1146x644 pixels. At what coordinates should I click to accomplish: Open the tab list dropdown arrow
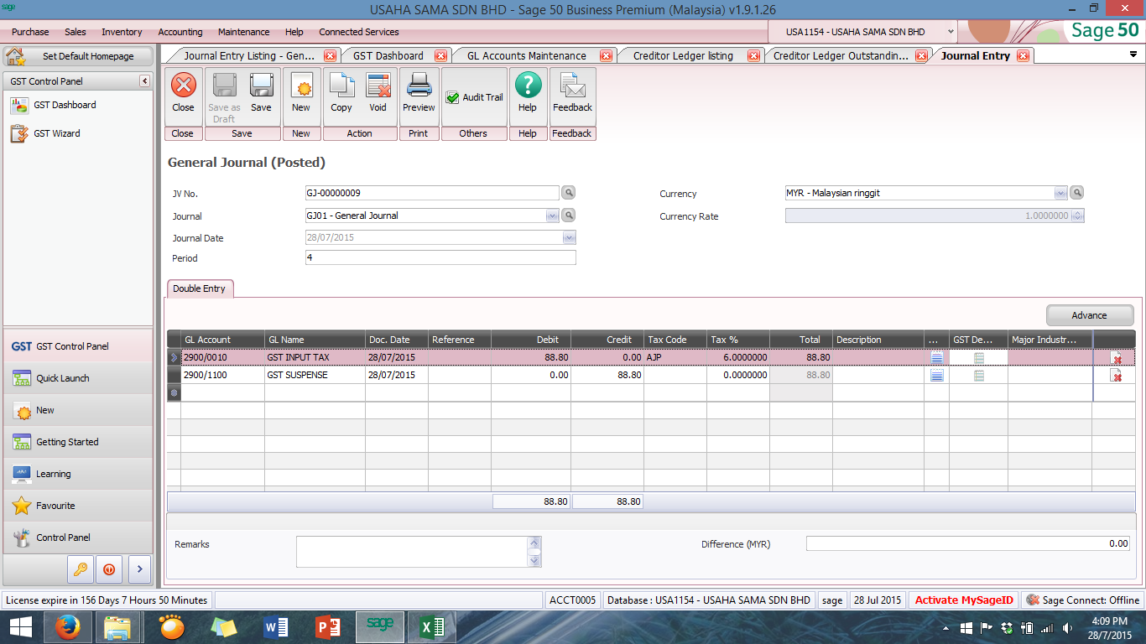point(1133,55)
